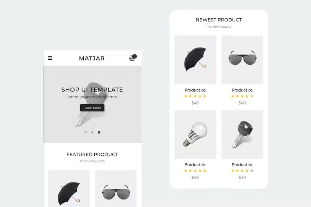Screen dimensions: 311x207
Task: Click the Learn More button
Action: (92, 108)
